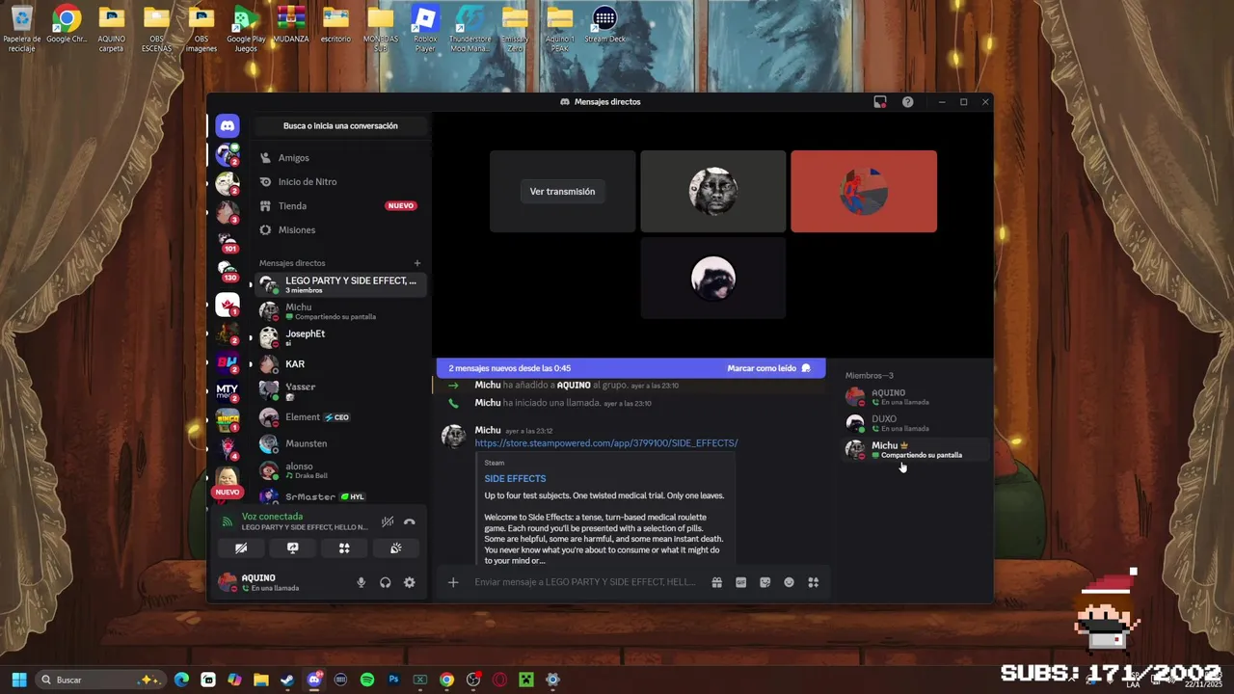Open inbox icon in Discord title bar

click(880, 102)
